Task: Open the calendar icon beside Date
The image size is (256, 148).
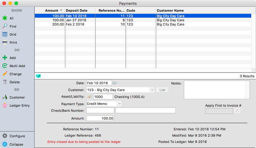Action: (115, 83)
